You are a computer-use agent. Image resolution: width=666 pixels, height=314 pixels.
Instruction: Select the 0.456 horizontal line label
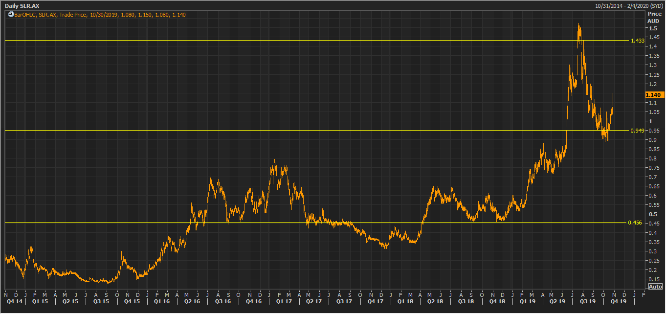[x=635, y=223]
